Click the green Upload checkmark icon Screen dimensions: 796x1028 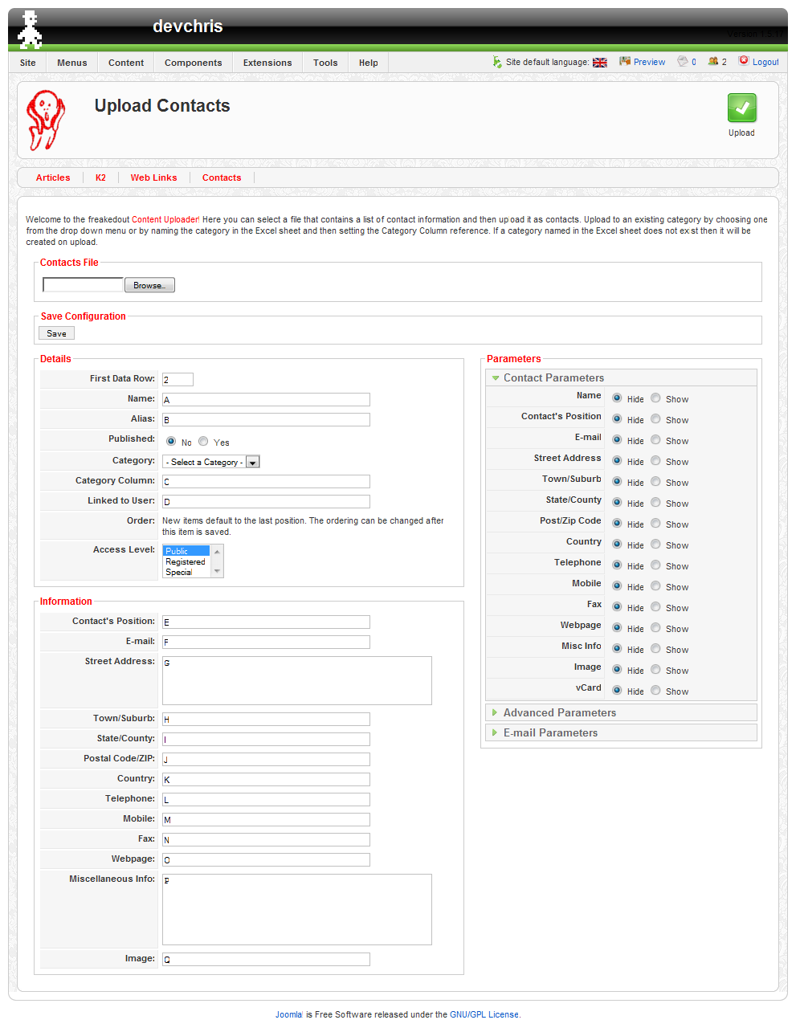[741, 108]
